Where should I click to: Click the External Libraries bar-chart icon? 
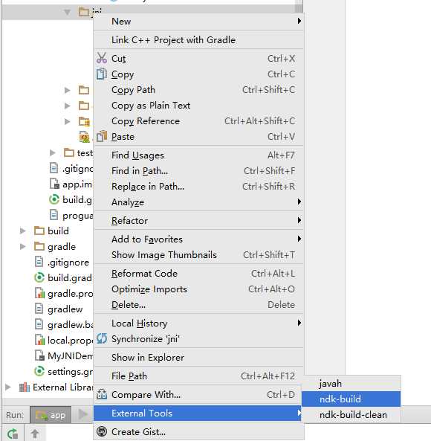[25, 387]
